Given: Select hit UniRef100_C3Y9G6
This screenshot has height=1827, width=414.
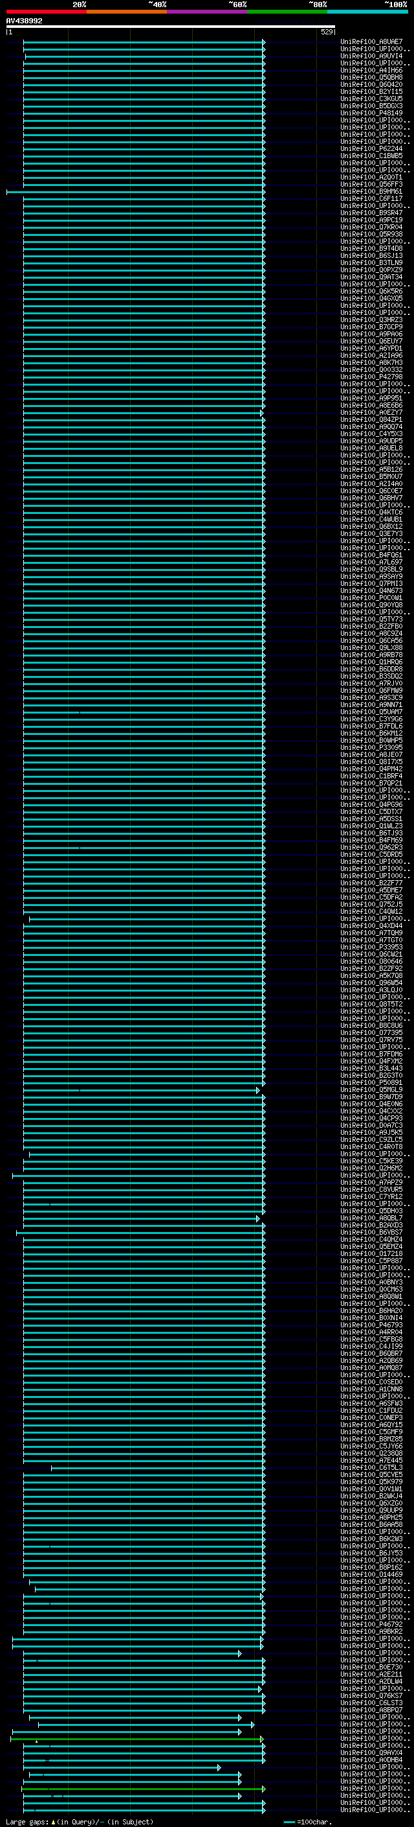Looking at the screenshot, I should [371, 719].
